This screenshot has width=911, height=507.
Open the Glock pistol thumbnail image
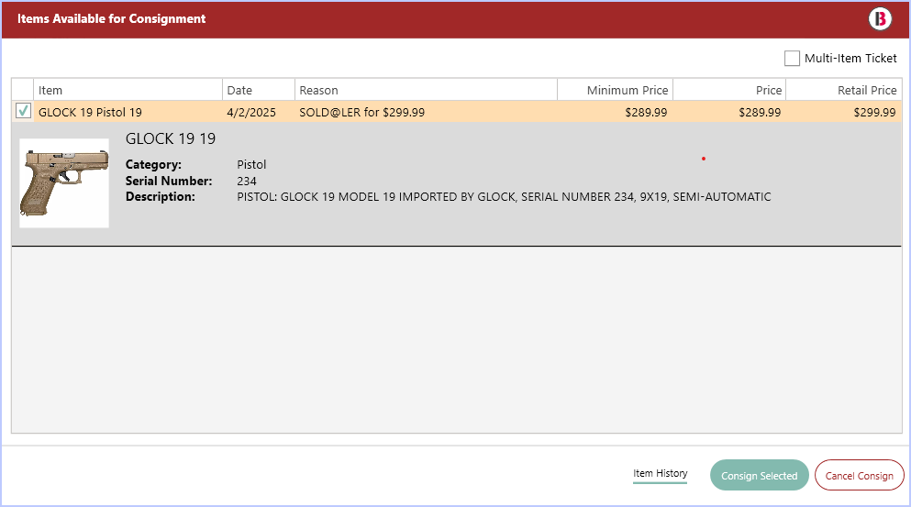tap(64, 183)
